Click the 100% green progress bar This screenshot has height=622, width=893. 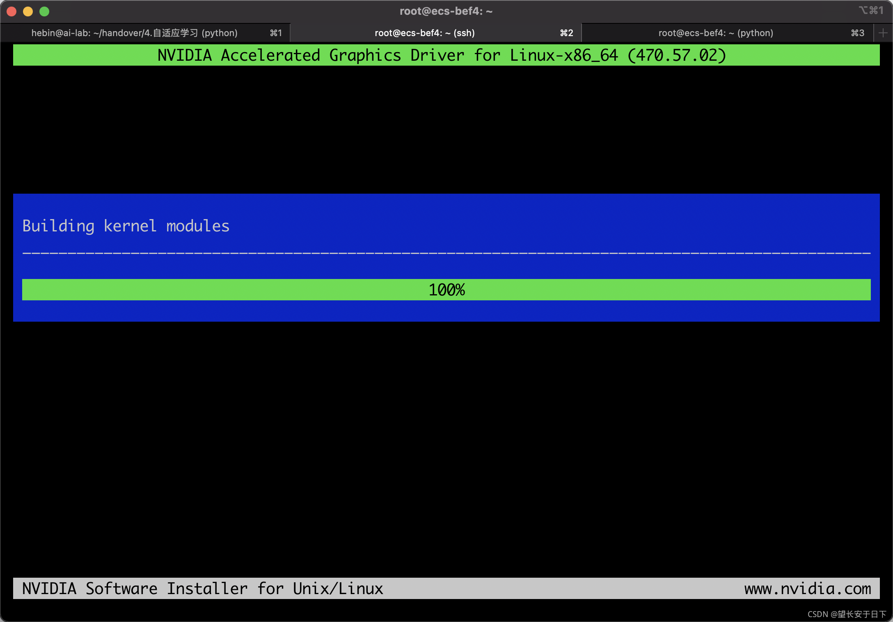446,290
